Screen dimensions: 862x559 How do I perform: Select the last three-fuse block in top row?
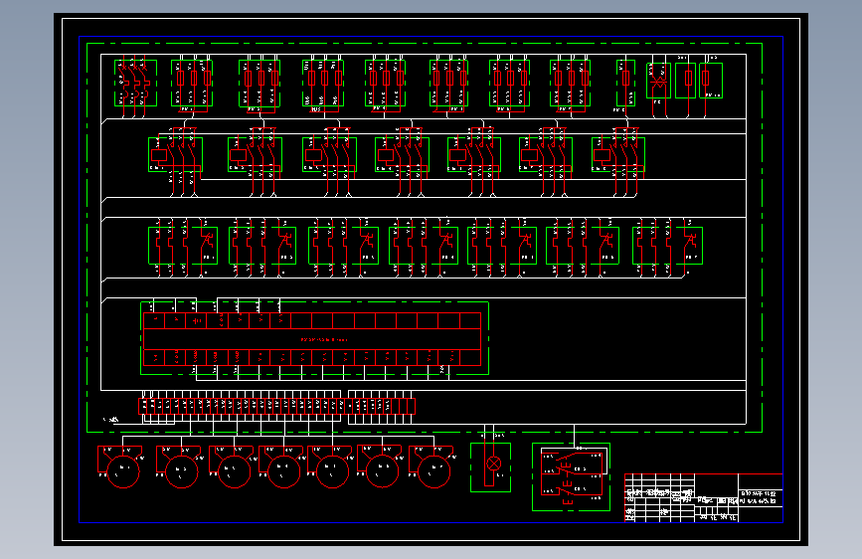pyautogui.click(x=570, y=84)
